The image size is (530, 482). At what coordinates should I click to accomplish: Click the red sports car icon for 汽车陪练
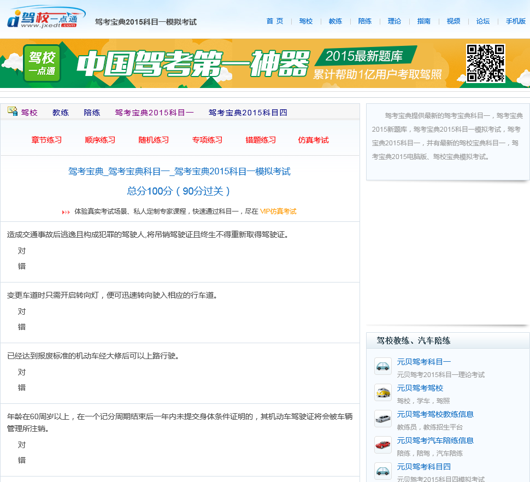(383, 445)
